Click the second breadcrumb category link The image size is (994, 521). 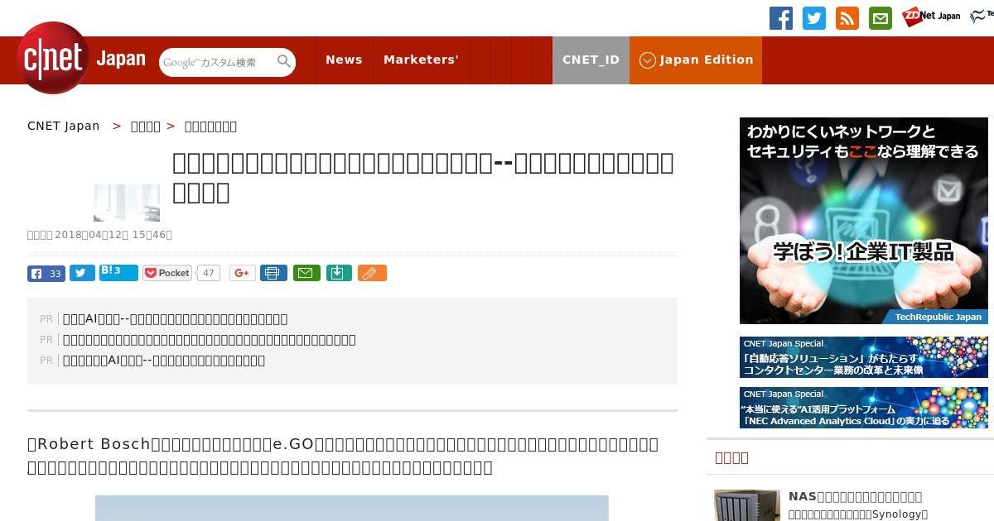point(146,126)
